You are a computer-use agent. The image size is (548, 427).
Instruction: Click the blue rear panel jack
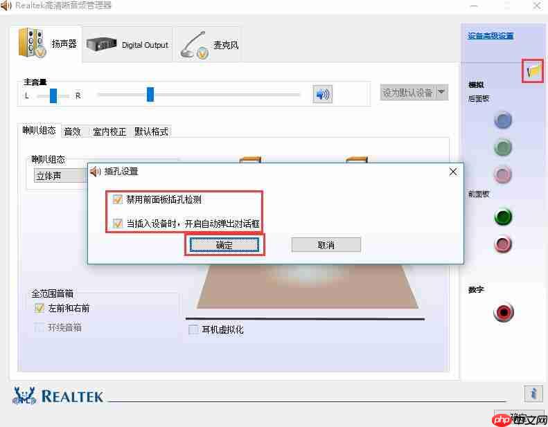(x=503, y=120)
